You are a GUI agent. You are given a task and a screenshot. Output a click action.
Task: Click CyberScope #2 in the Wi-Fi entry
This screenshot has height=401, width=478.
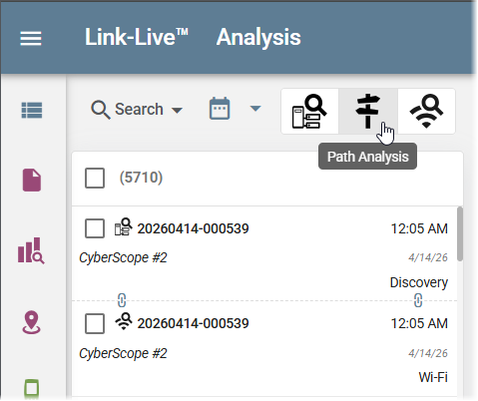click(x=123, y=353)
